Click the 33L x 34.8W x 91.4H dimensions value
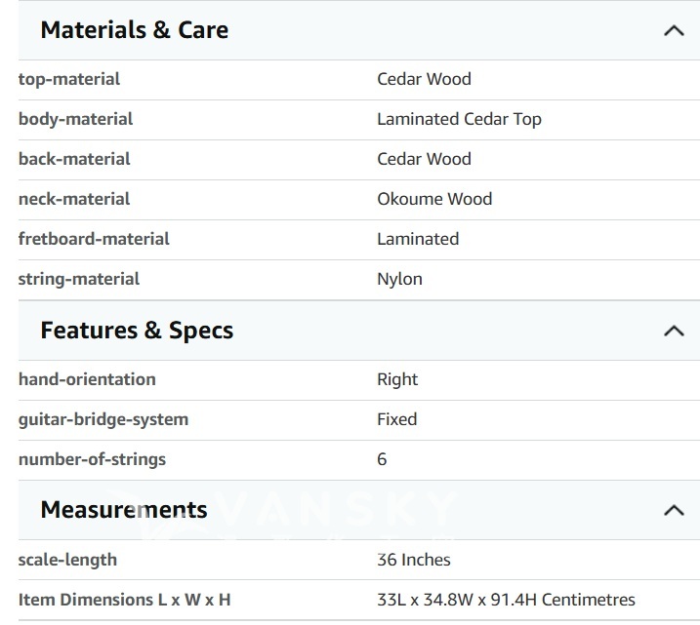Viewport: 700px width, 625px height. click(506, 600)
